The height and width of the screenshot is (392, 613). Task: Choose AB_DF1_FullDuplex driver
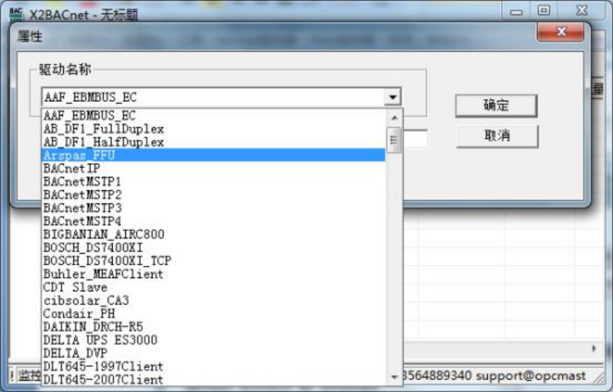coord(213,129)
